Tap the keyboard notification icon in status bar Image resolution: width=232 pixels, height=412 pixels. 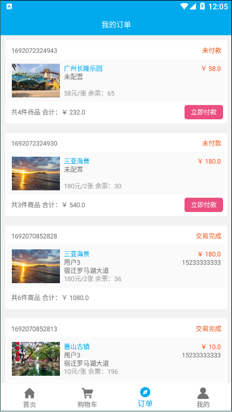pyautogui.click(x=9, y=7)
